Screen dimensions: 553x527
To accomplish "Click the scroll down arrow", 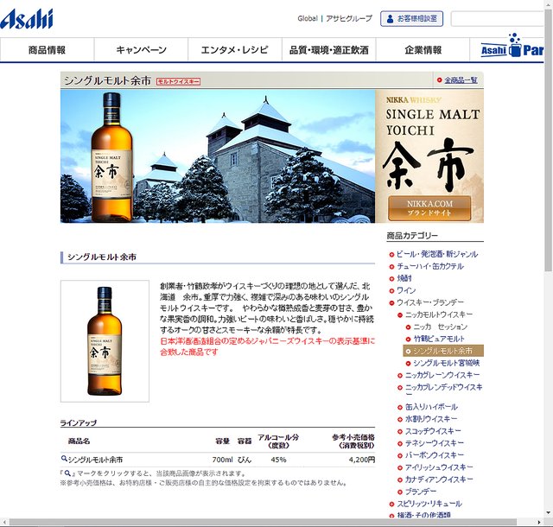I will pyautogui.click(x=549, y=513).
